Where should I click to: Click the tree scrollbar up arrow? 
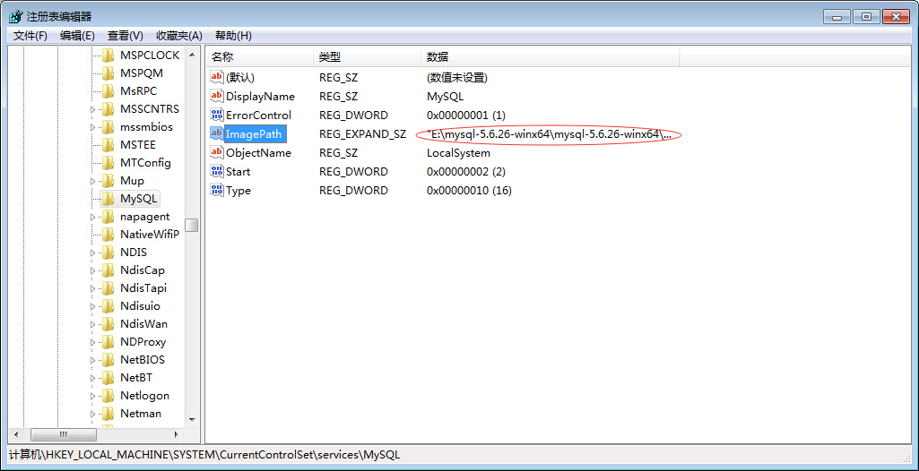(192, 55)
